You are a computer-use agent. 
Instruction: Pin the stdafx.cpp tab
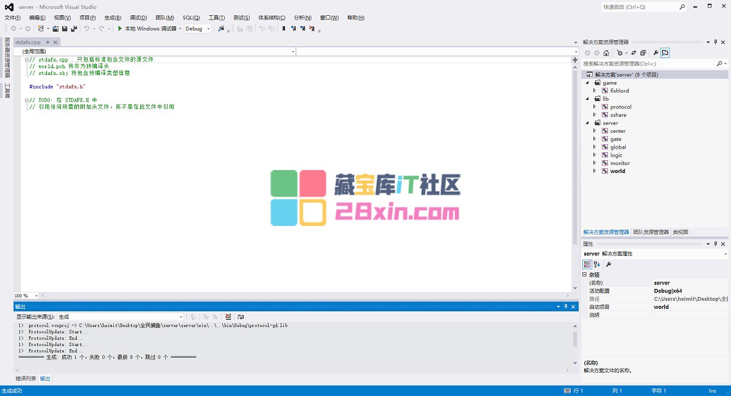[x=48, y=43]
